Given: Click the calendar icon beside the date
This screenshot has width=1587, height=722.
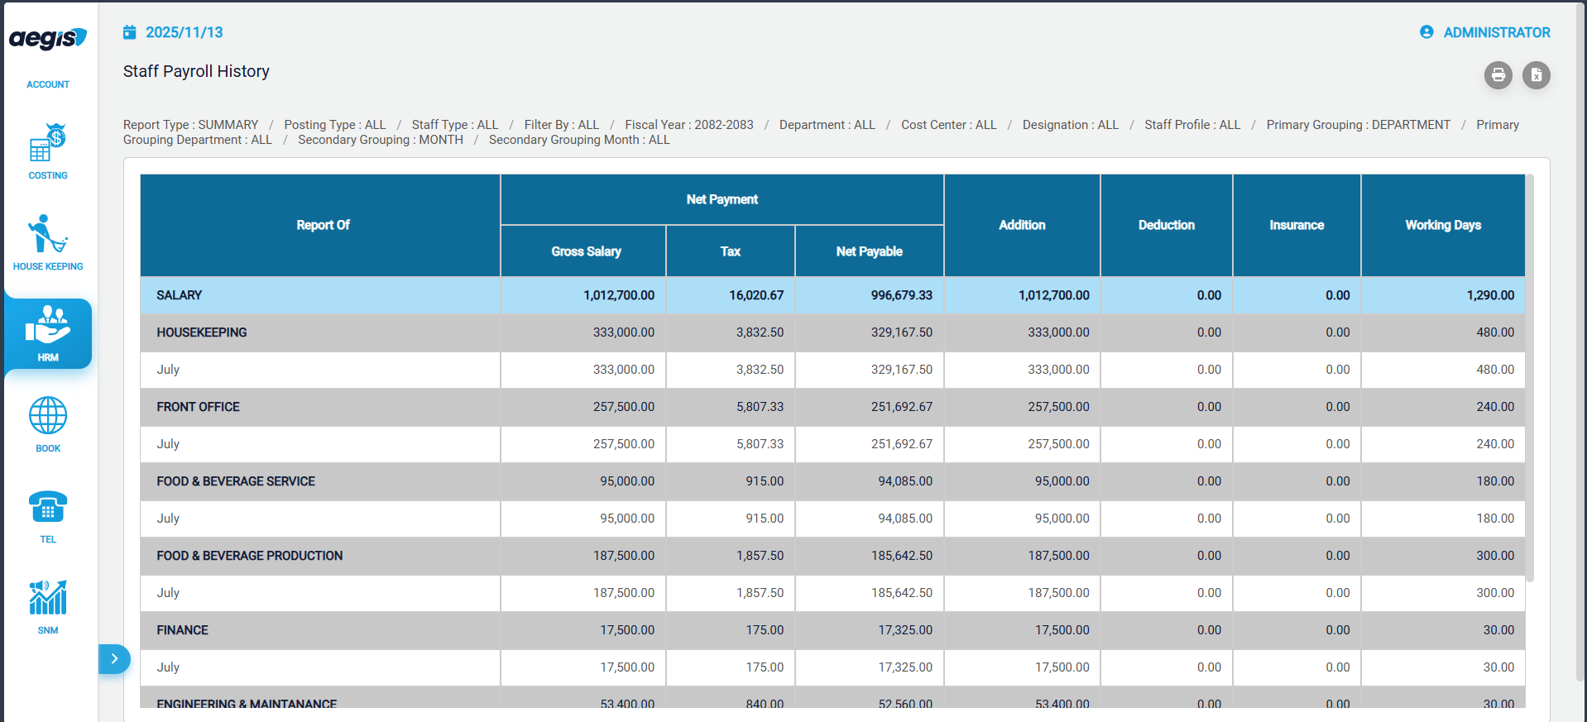Looking at the screenshot, I should point(130,32).
